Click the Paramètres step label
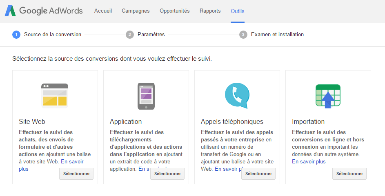This screenshot has height=196, width=385. coord(151,35)
